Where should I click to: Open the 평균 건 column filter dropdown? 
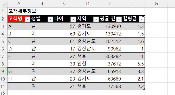[119, 19]
